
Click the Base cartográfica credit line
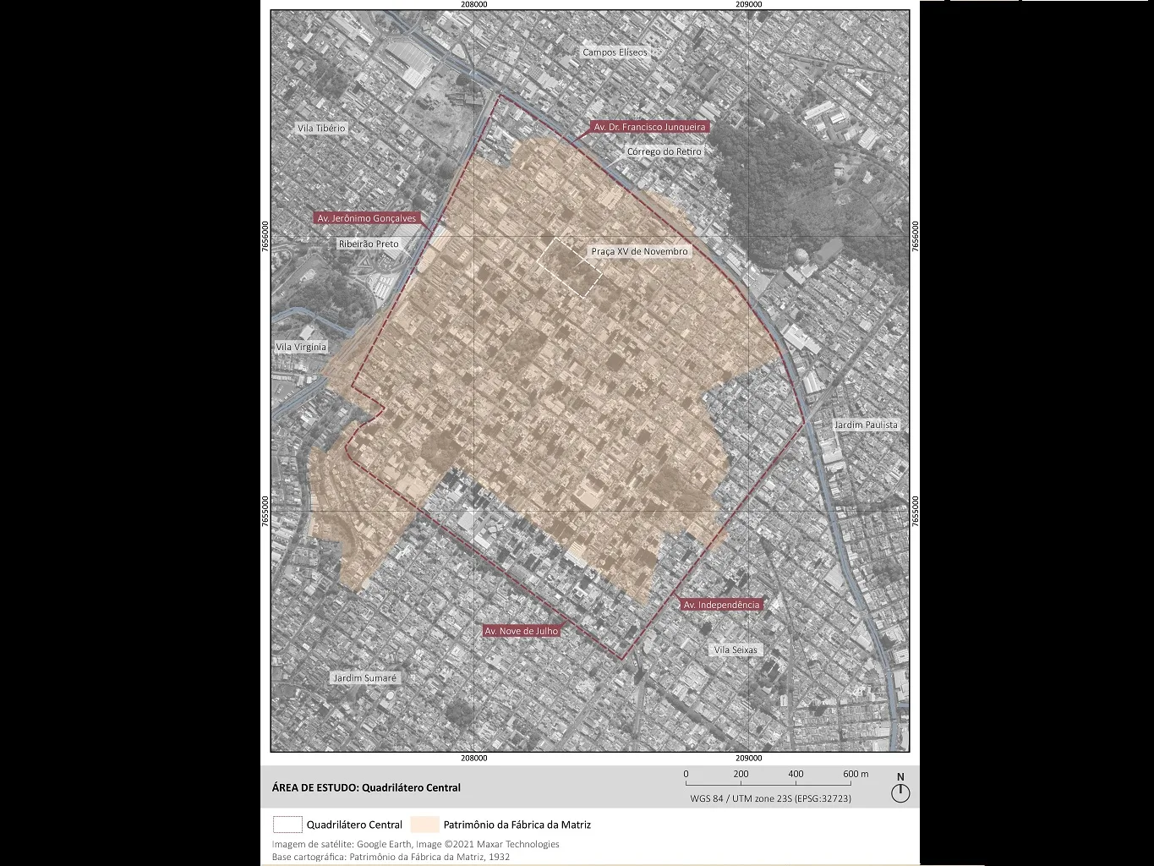[x=391, y=857]
